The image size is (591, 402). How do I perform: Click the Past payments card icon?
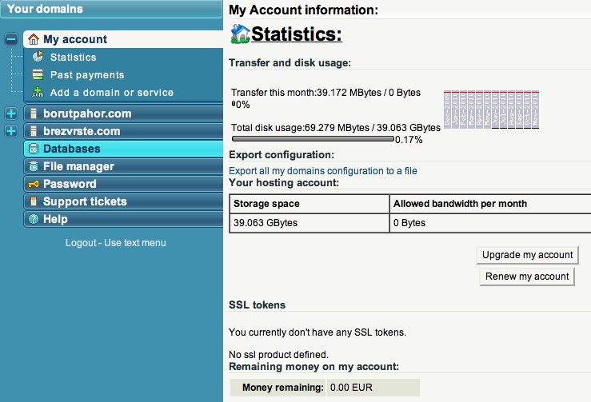[x=38, y=74]
